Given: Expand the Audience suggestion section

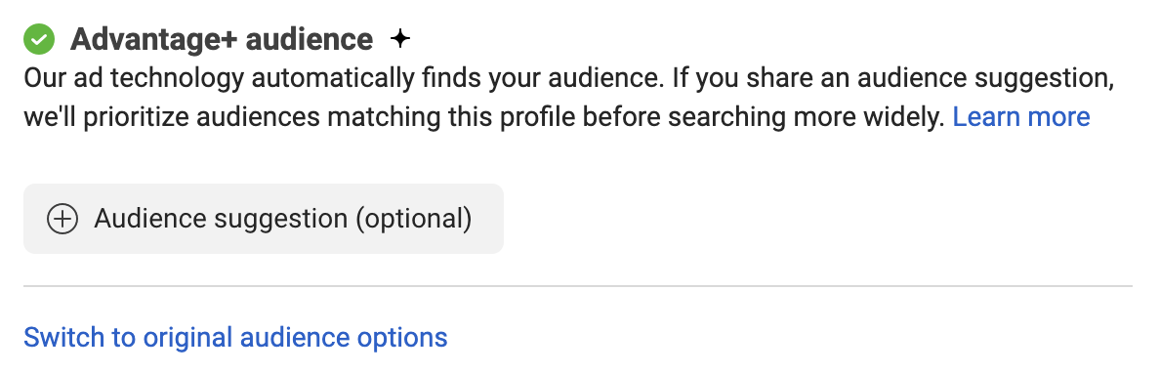Looking at the screenshot, I should click(x=264, y=219).
